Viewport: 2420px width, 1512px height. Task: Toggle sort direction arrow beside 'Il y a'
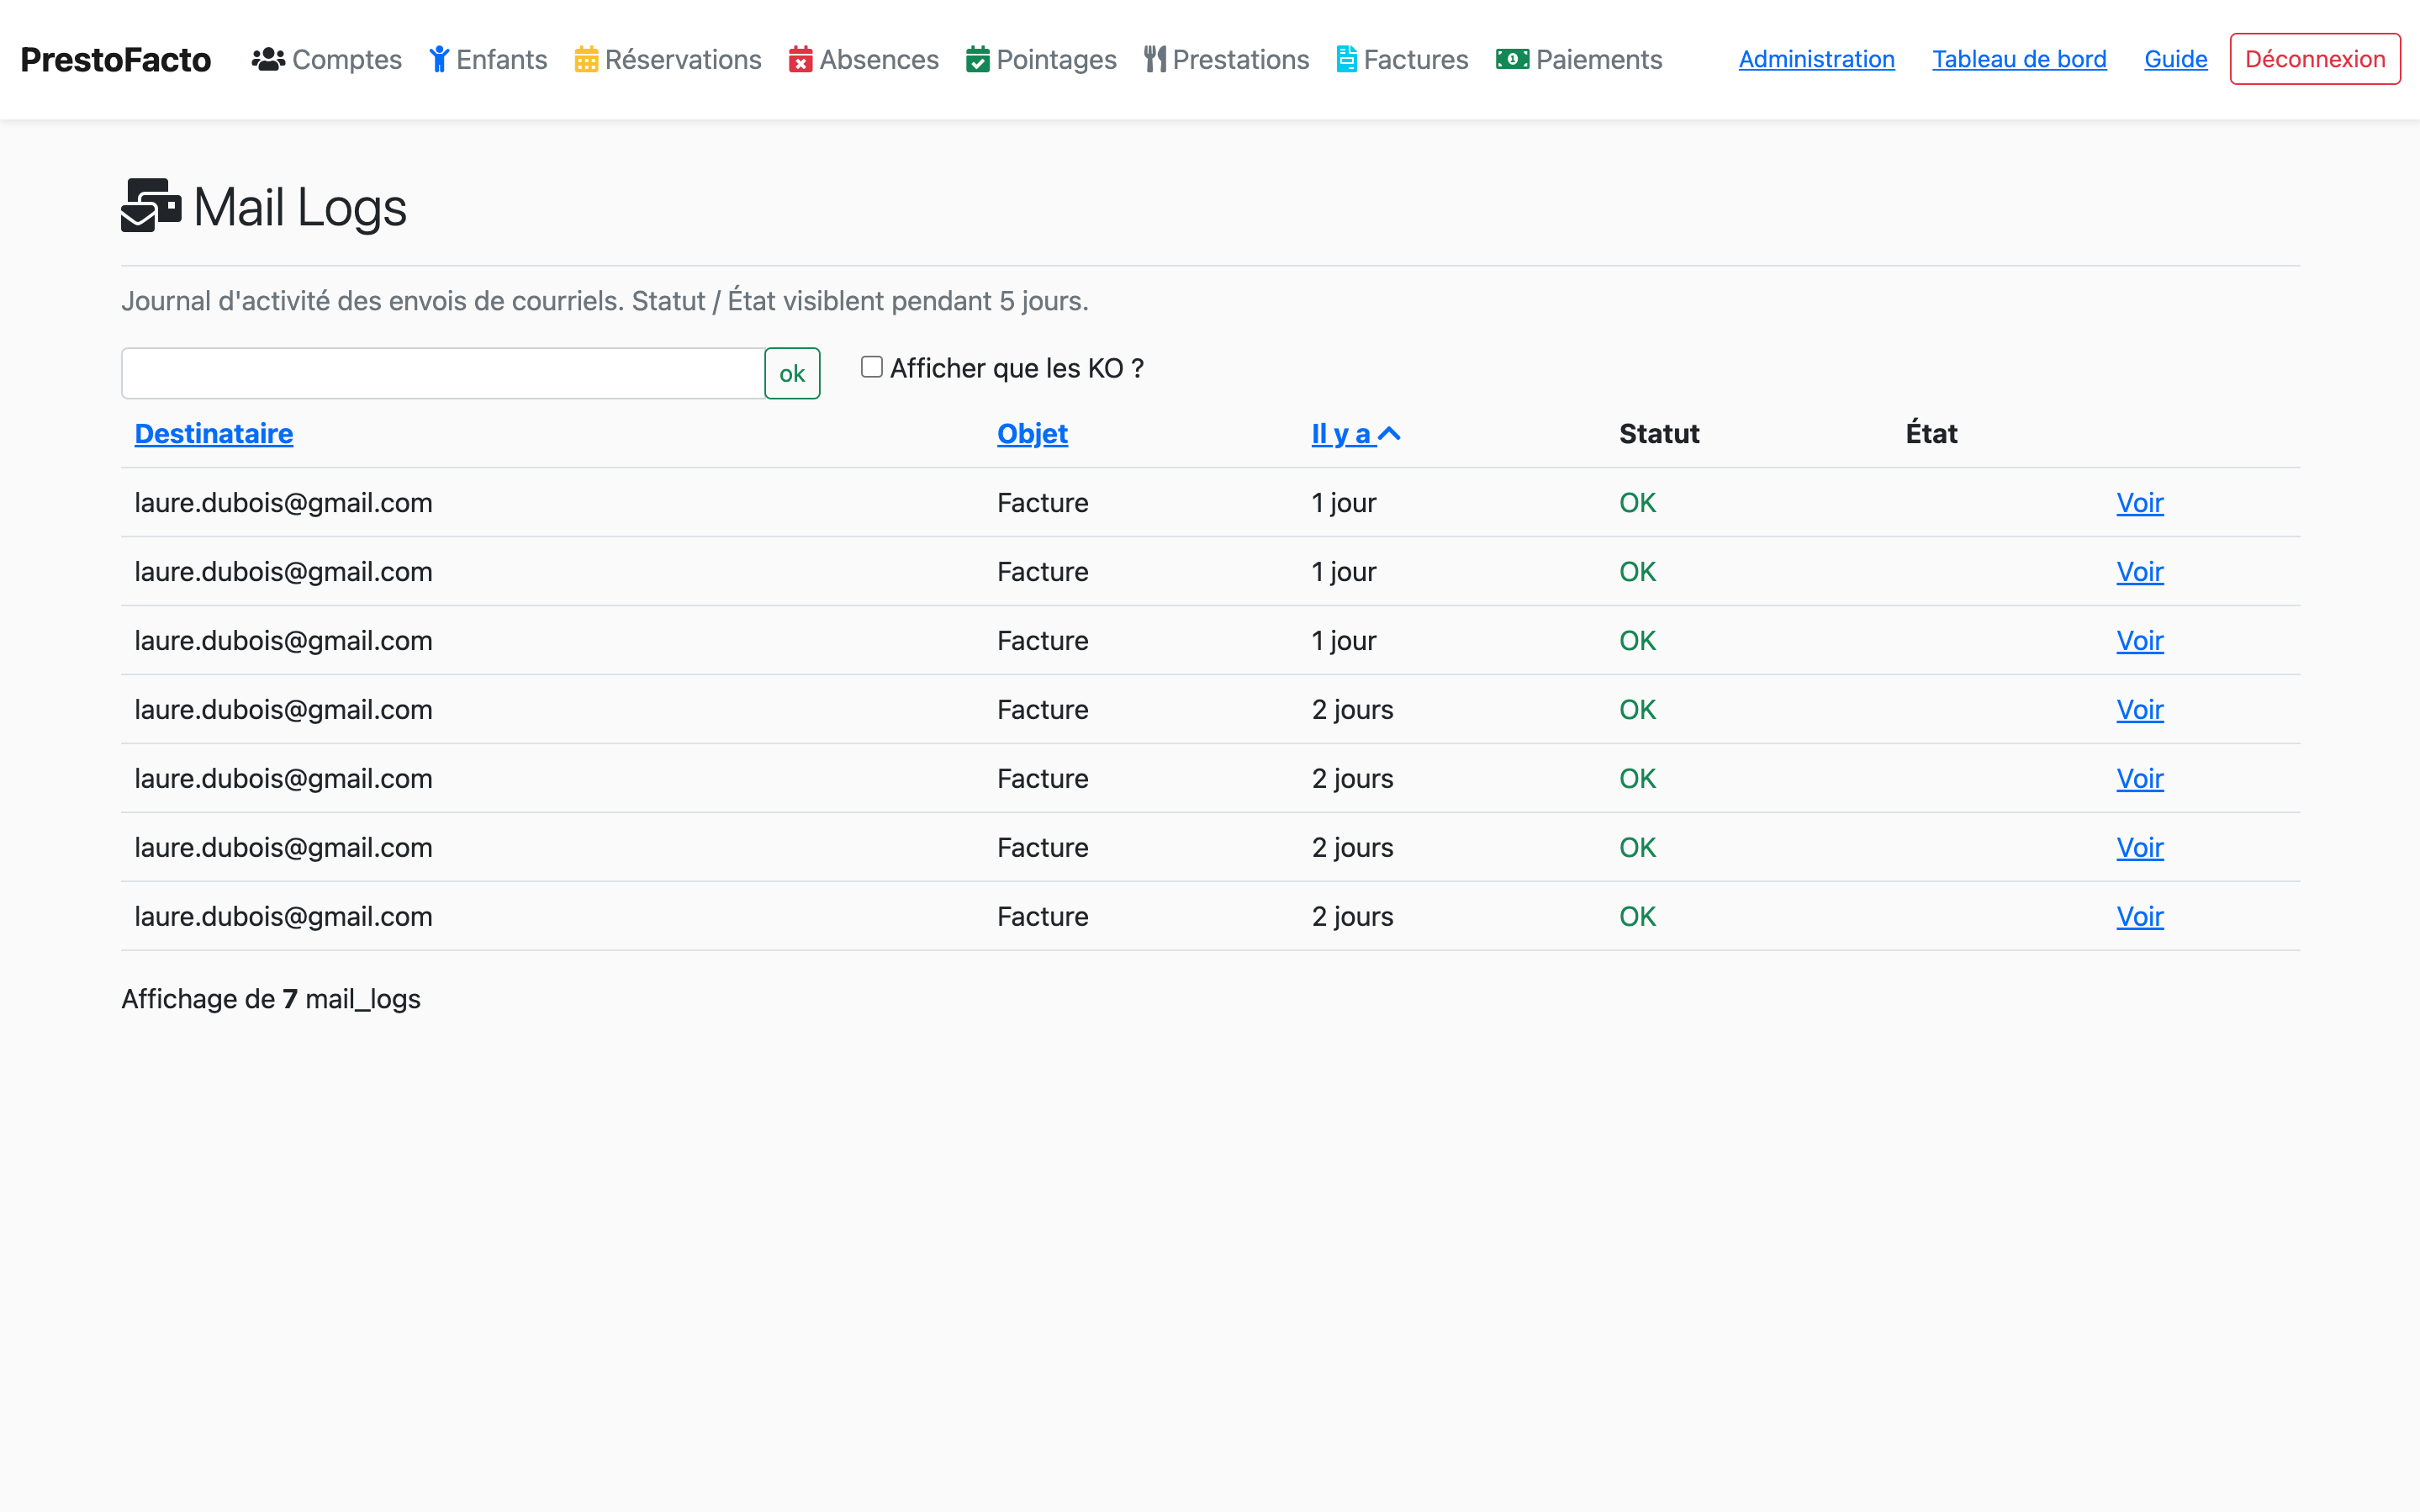click(1389, 434)
